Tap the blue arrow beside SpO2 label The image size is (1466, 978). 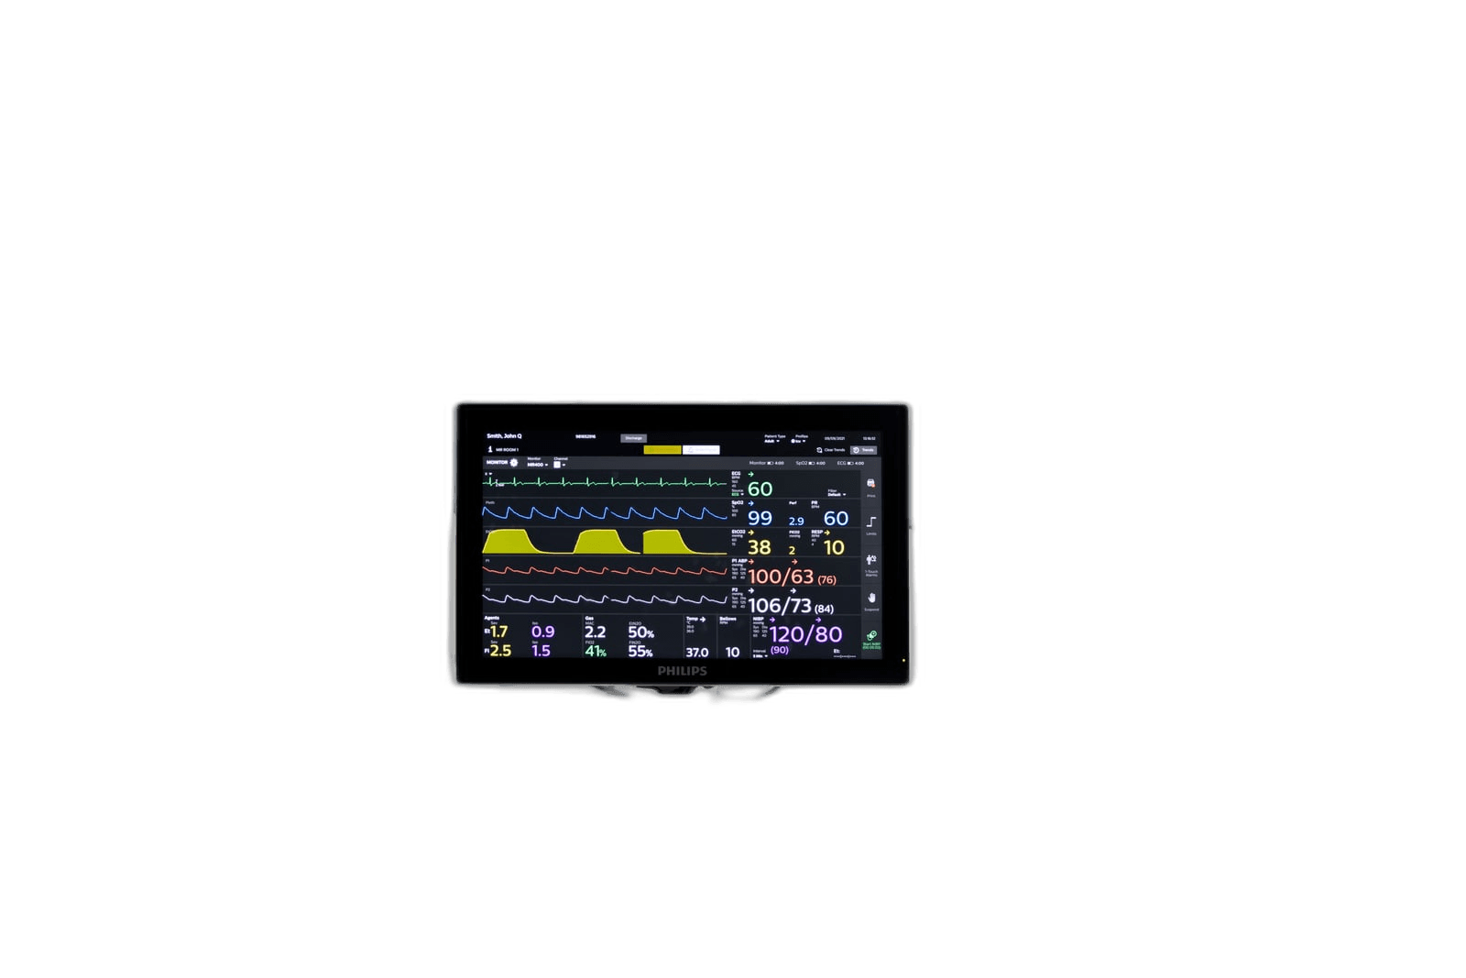(x=751, y=503)
